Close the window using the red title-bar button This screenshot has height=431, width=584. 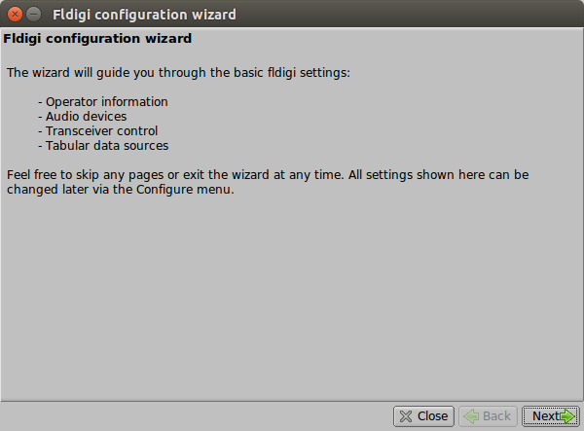click(15, 15)
